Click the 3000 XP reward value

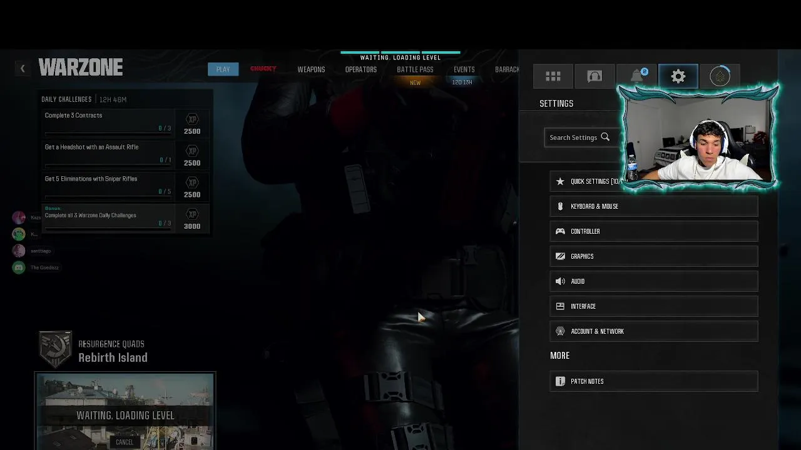tap(192, 226)
